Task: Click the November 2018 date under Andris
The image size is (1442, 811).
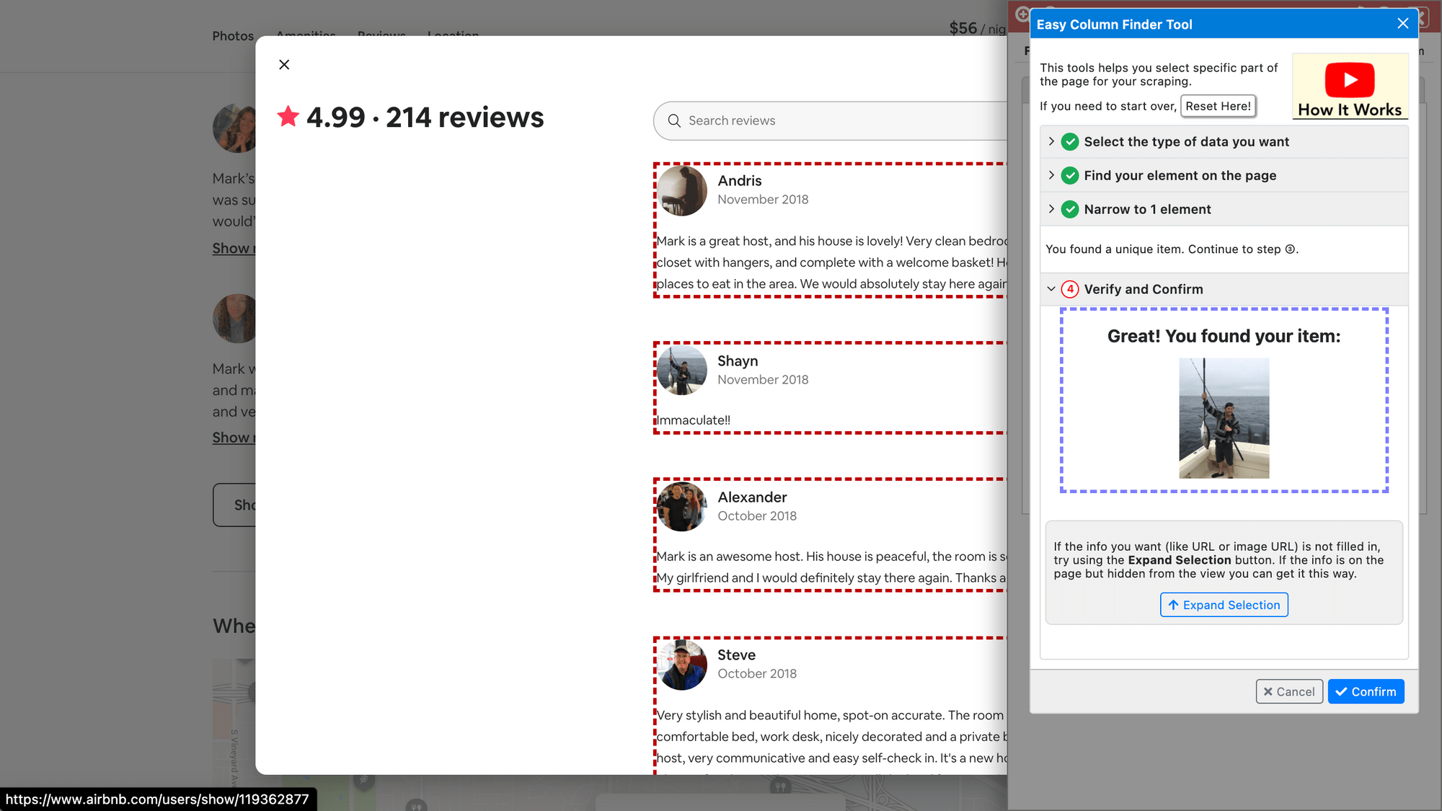Action: point(763,200)
